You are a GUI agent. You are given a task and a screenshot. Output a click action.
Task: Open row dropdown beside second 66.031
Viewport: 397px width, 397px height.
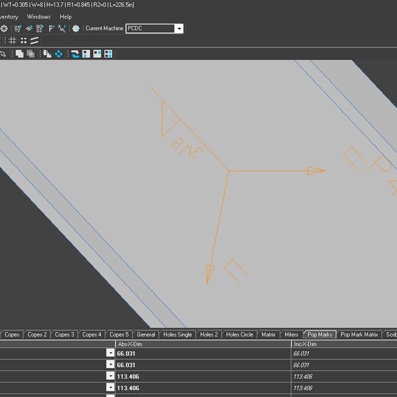[x=110, y=365]
